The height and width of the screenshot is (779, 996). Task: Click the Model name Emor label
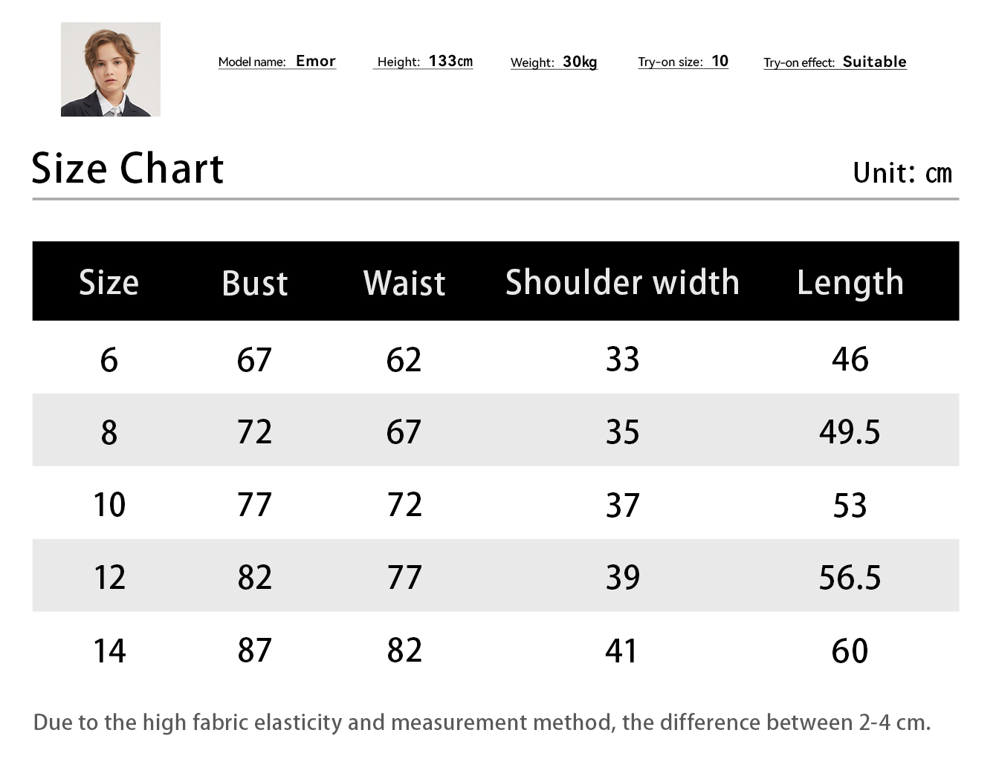point(277,62)
